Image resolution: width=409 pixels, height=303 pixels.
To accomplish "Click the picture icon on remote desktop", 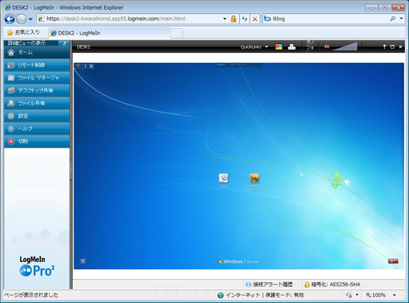I will (x=254, y=178).
